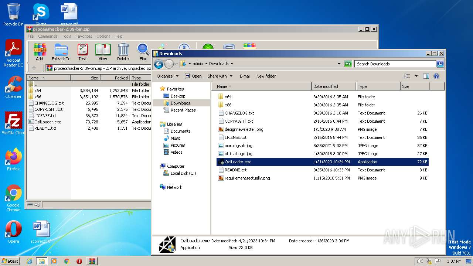Select the FileZilla Client desktop icon

[13, 123]
